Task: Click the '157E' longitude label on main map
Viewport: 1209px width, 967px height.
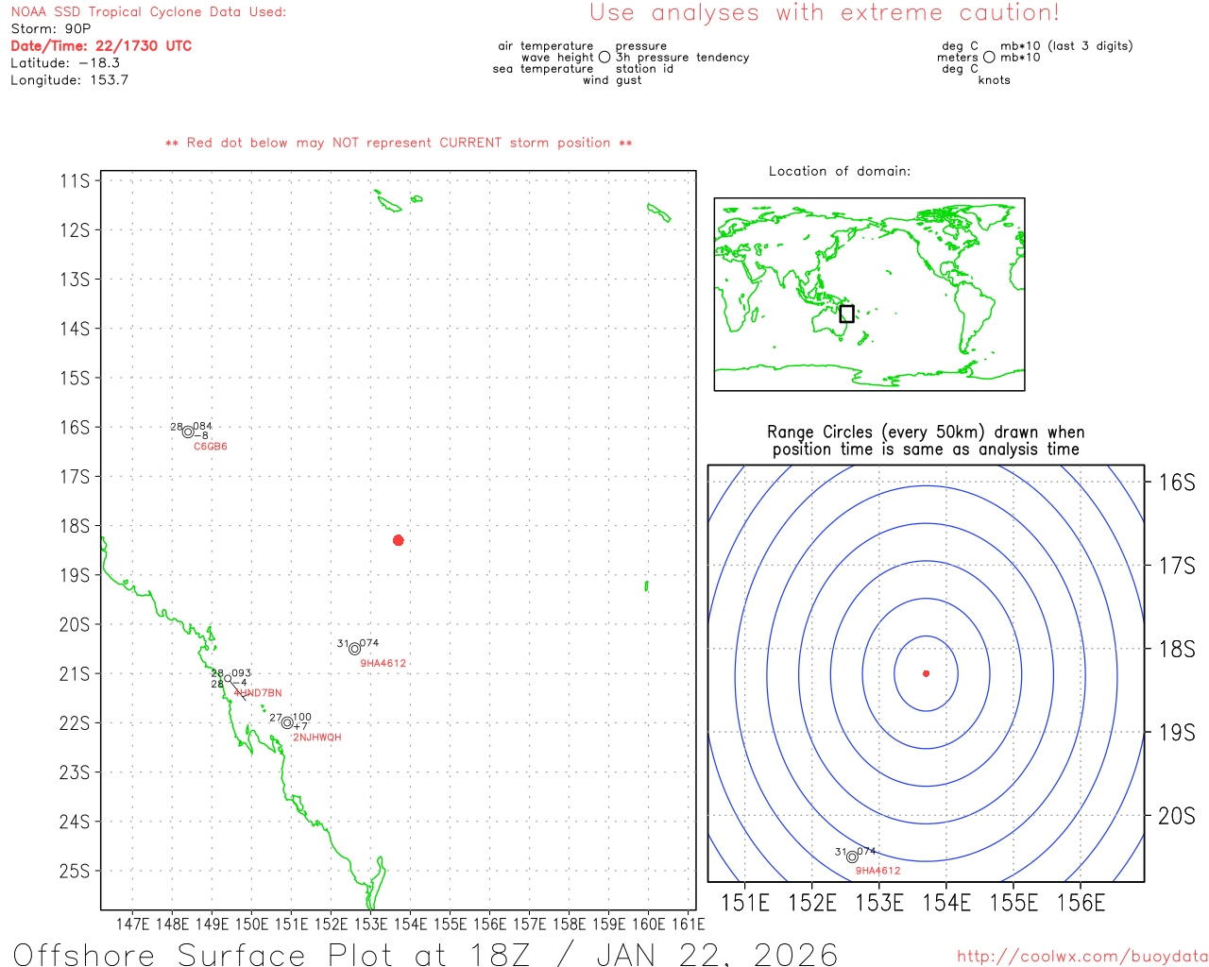Action: click(x=530, y=924)
